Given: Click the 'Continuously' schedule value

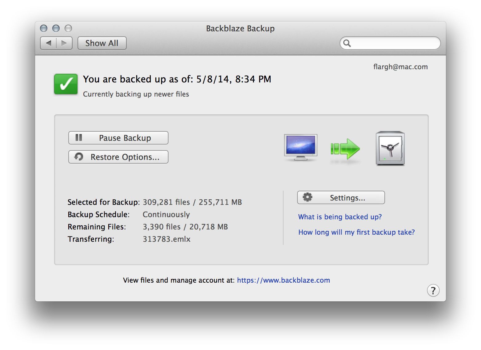Looking at the screenshot, I should tap(166, 214).
